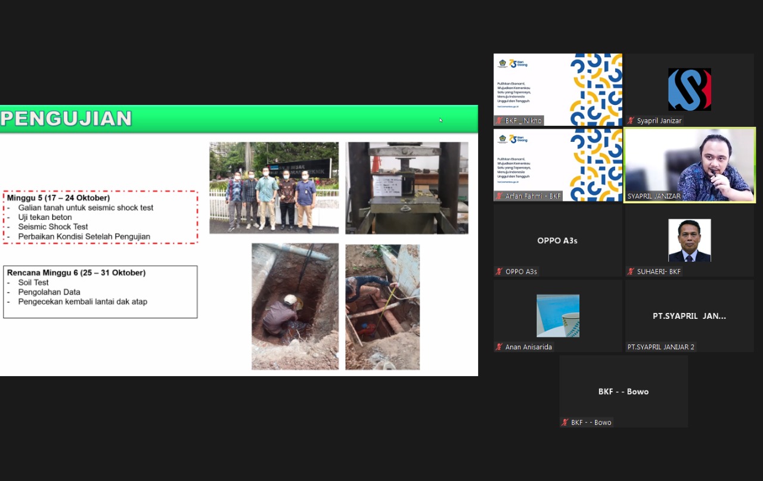Select the active speaker SYAPRIL JANIZAR video tile
Screen dimensions: 763x481
click(689, 165)
